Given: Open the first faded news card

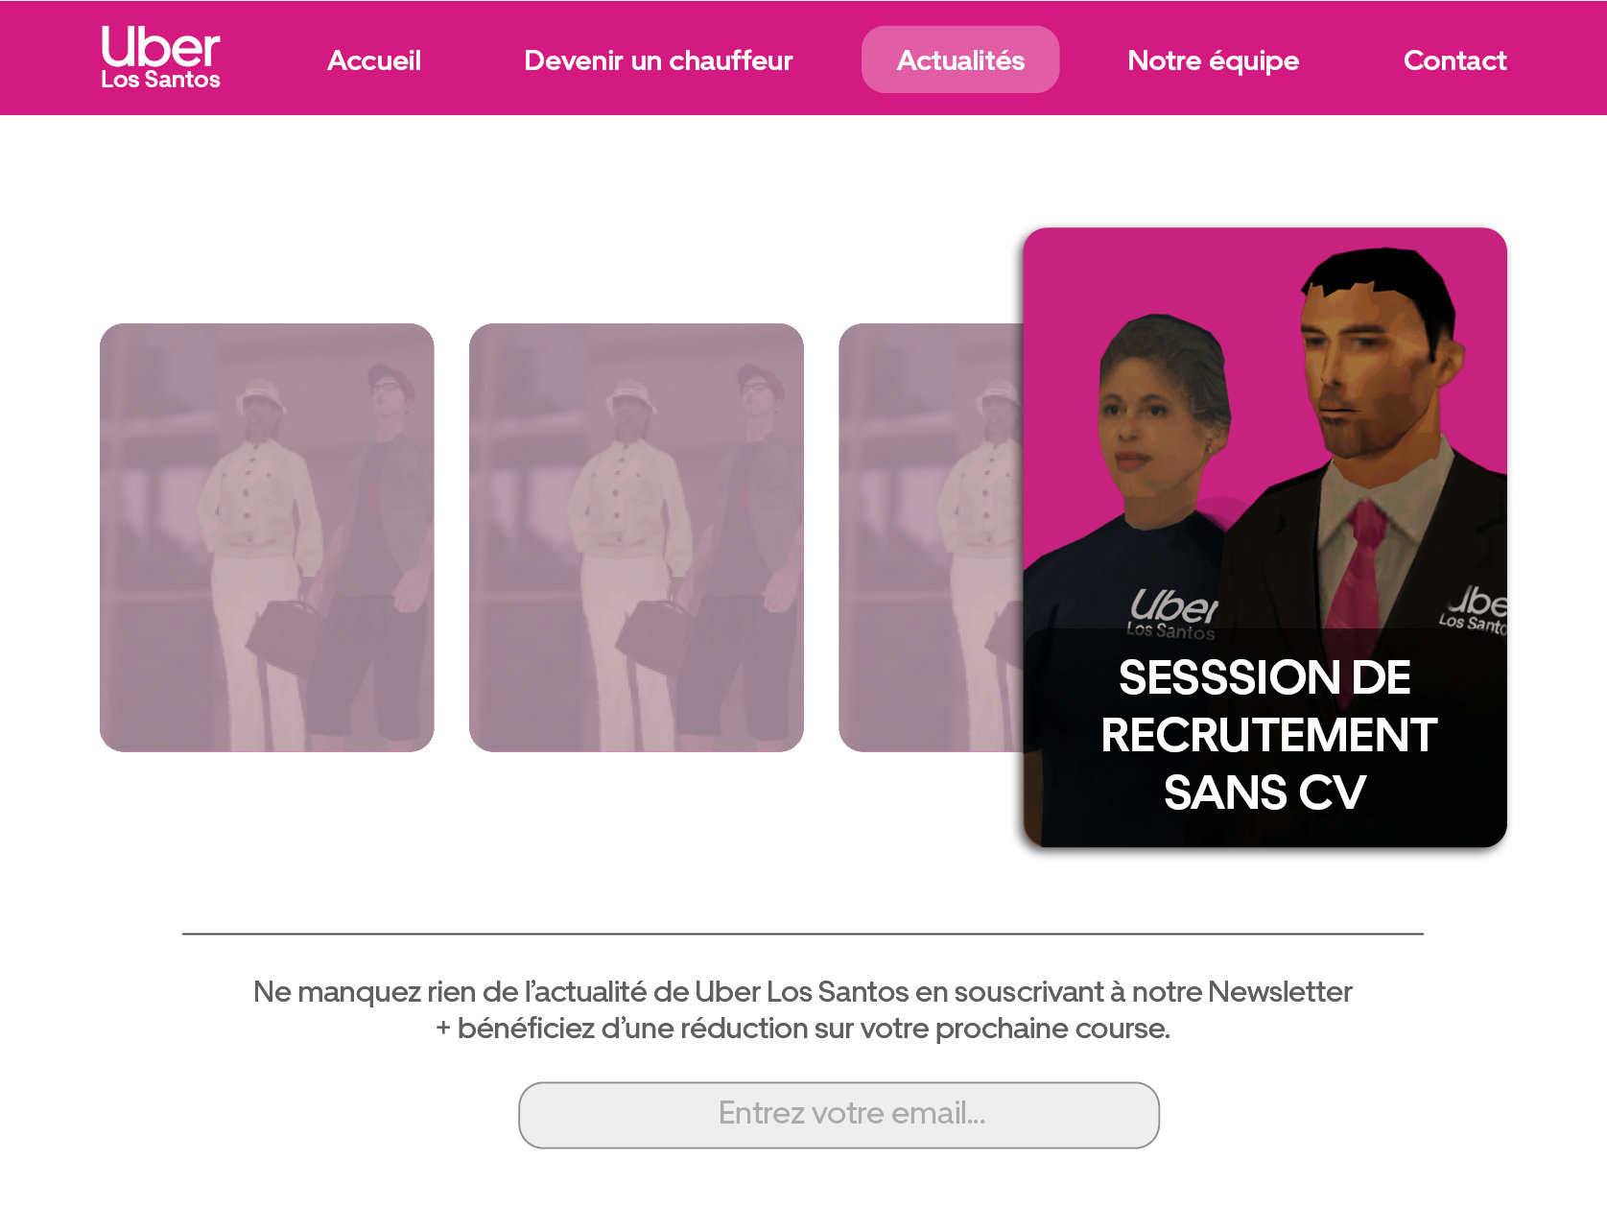Looking at the screenshot, I should pyautogui.click(x=267, y=537).
